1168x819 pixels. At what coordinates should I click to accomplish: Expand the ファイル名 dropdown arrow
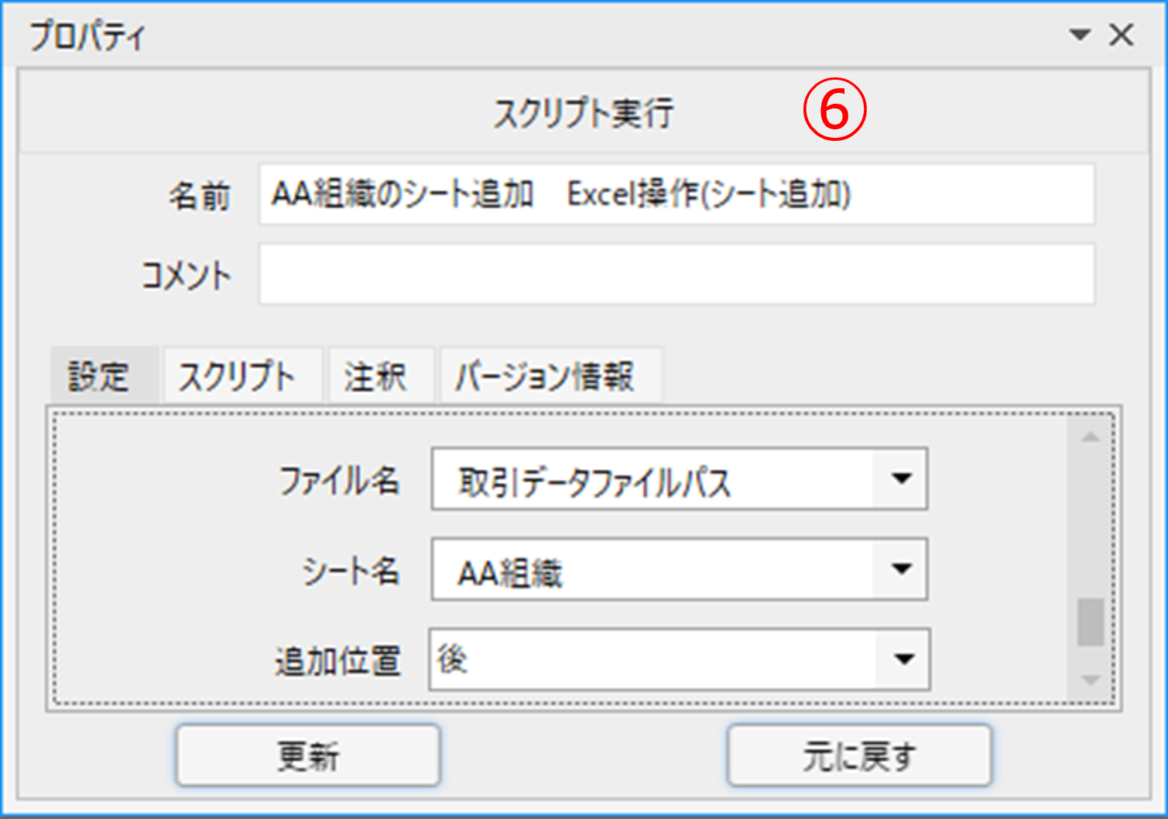(900, 479)
